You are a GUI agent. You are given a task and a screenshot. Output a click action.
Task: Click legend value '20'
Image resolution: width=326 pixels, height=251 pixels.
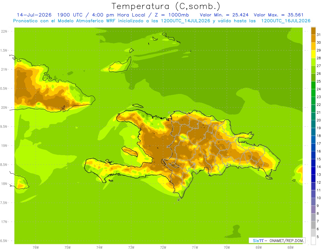319,120
